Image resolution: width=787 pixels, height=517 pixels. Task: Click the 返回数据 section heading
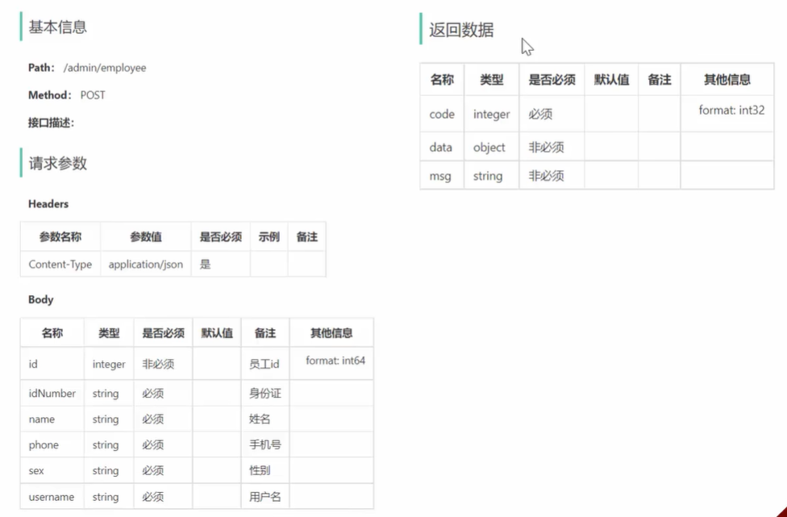[x=461, y=30]
